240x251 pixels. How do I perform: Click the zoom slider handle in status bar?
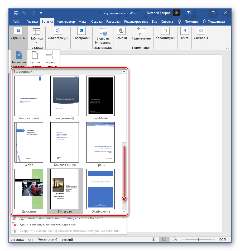(198, 239)
